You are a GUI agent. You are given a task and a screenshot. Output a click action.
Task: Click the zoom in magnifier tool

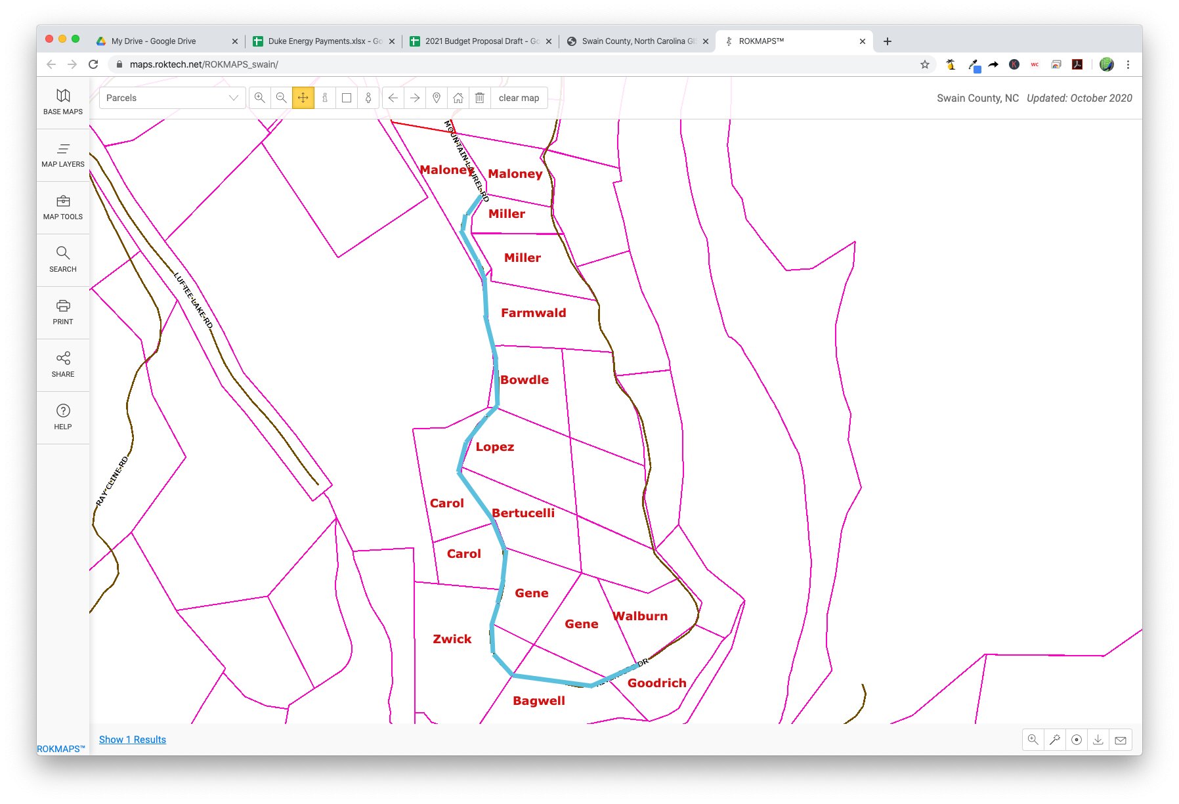[260, 98]
